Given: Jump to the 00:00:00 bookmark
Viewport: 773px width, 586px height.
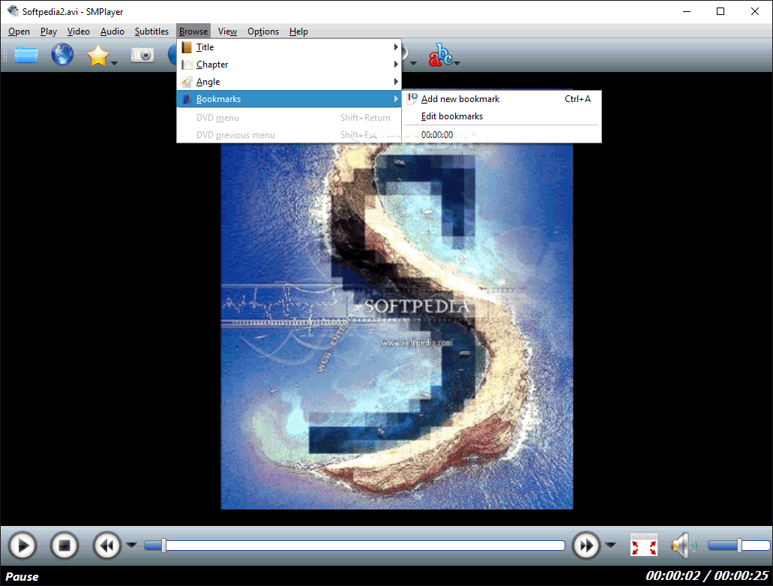Looking at the screenshot, I should click(502, 134).
